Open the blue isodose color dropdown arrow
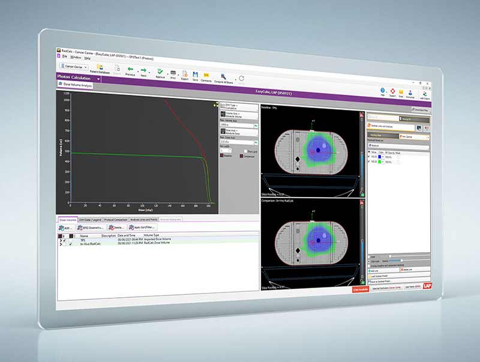The width and height of the screenshot is (480, 362). point(383,157)
